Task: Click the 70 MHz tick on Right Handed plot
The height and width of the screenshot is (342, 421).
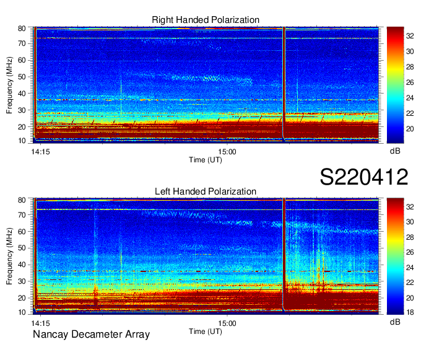Action: [22, 43]
